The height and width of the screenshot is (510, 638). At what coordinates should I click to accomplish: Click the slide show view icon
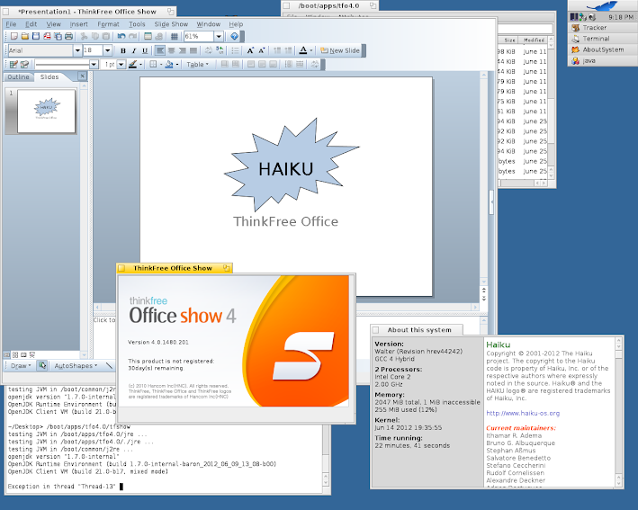pyautogui.click(x=31, y=354)
